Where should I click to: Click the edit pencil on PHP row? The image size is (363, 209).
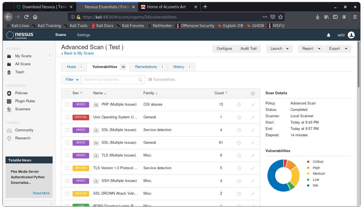point(253,104)
